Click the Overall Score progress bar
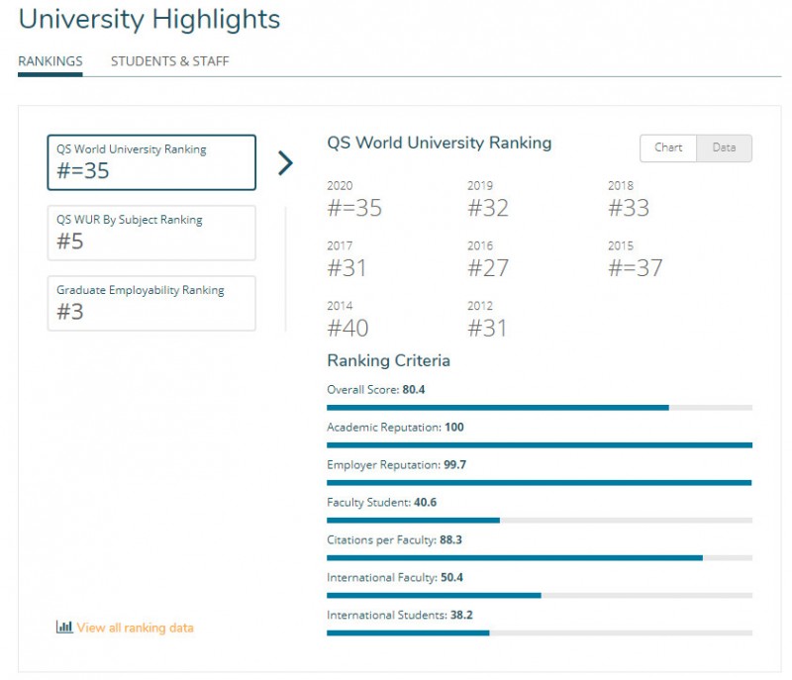This screenshot has height=680, width=792. [540, 408]
